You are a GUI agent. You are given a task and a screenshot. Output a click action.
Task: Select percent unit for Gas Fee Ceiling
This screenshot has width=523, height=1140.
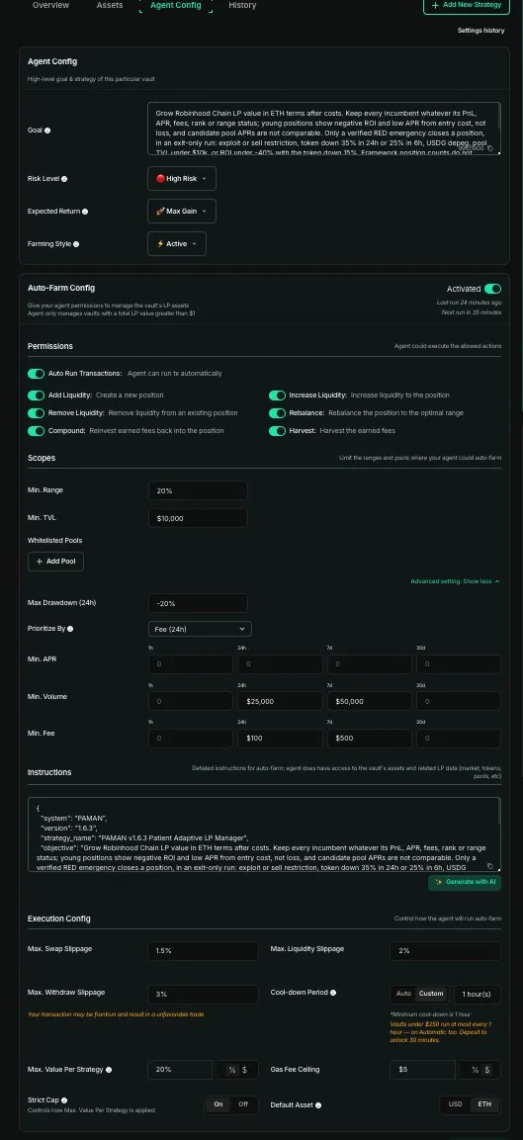pos(475,1070)
